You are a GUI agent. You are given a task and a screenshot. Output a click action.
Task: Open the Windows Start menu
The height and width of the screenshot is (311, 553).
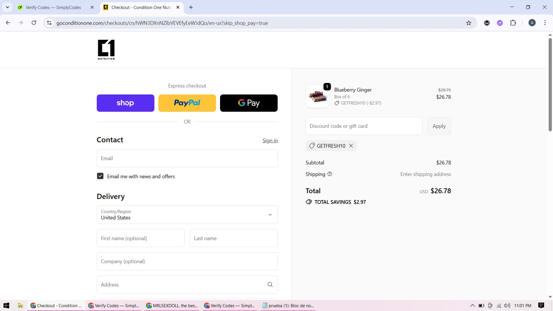[x=6, y=305]
